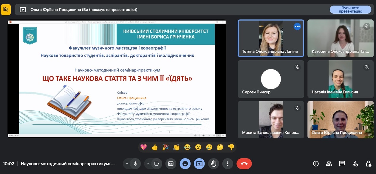Viewport: 376px width, 174px height.
Task: Leave the call with red button
Action: [x=244, y=164]
